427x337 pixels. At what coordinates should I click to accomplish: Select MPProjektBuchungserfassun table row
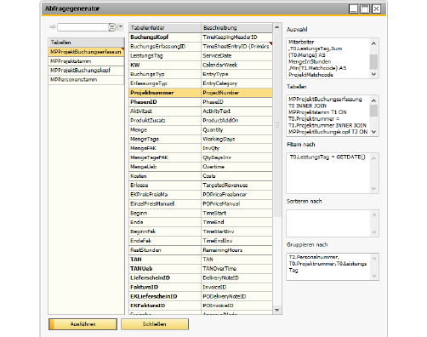click(86, 52)
